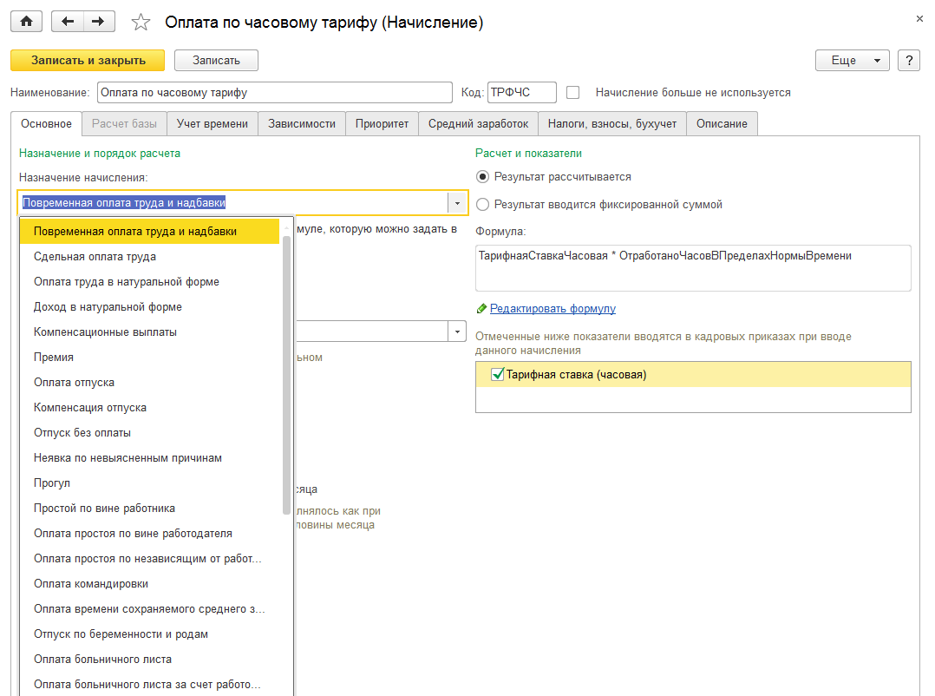Uncheck 'Тарифная ставка (часовая)' checkbox

click(x=497, y=375)
